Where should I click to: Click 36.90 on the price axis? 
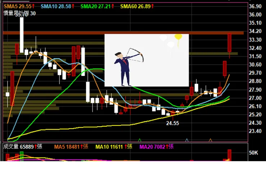(x=255, y=6)
